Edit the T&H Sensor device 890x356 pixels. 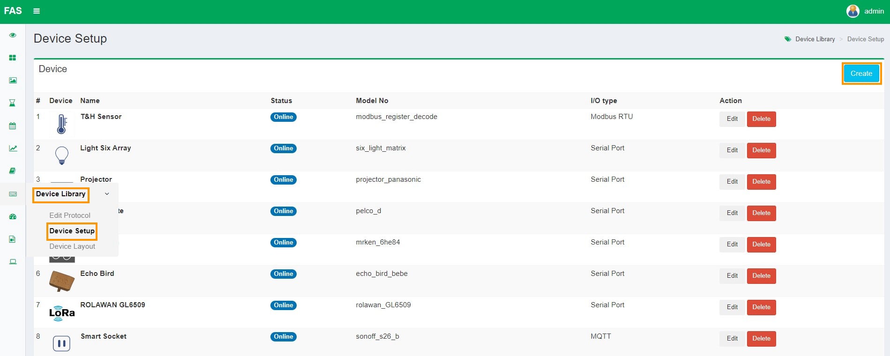point(732,119)
